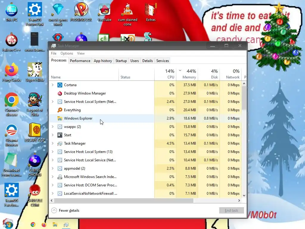Select the Start process icon
This screenshot has width=305, height=229.
(60, 135)
